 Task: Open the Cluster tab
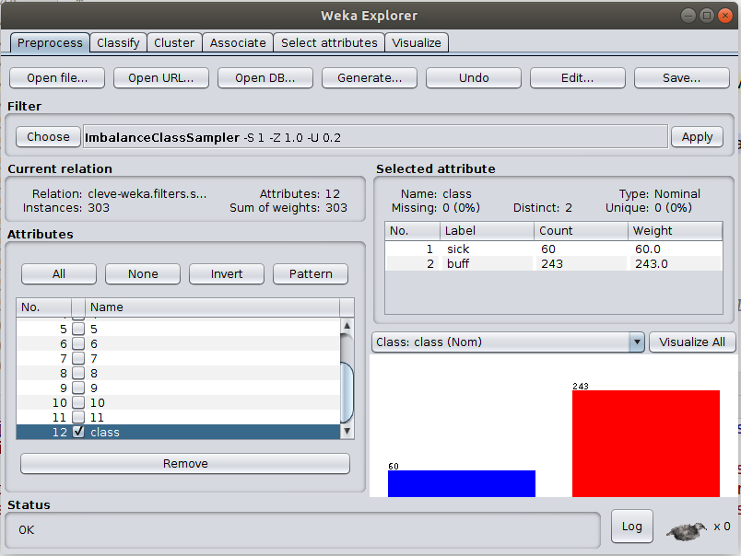[x=174, y=42]
